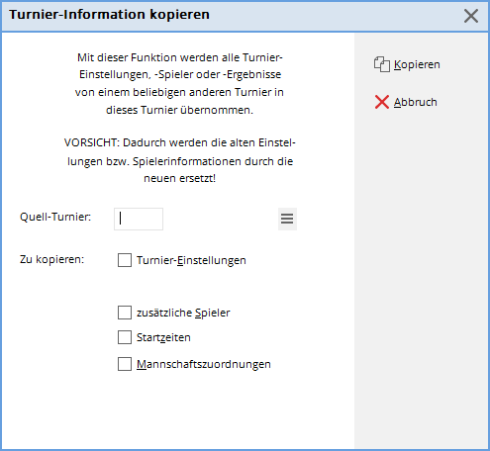Enable the Turnier-Einstellungen checkbox
The height and width of the screenshot is (451, 490).
125,260
